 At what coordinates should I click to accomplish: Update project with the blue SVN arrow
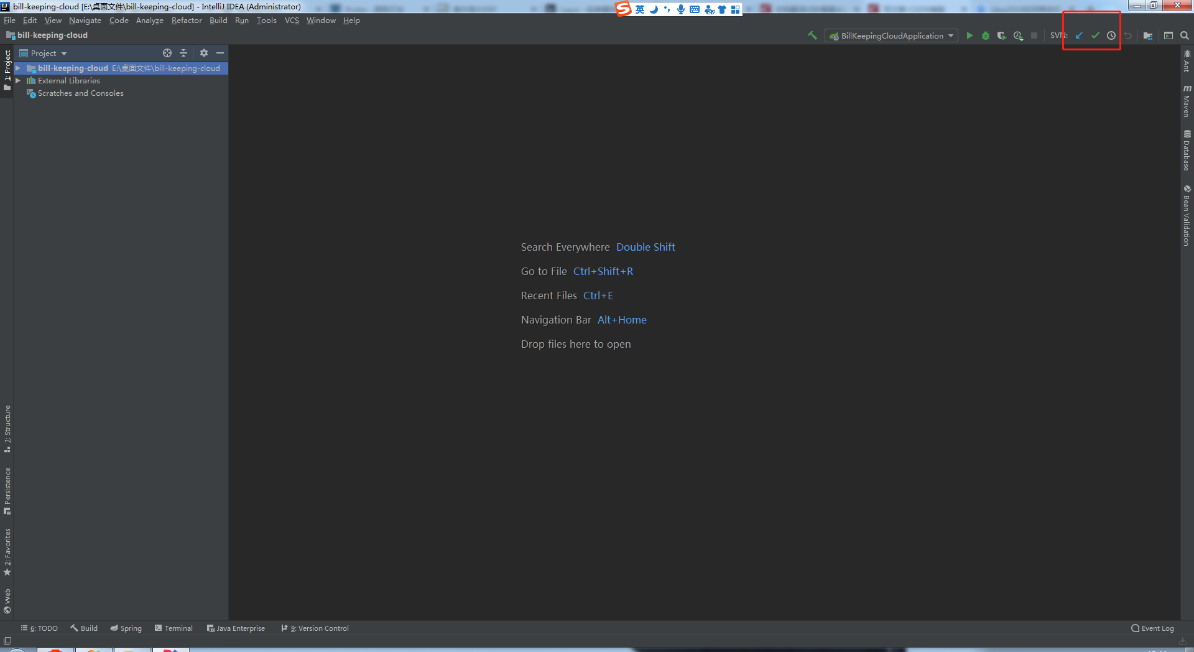[1079, 35]
